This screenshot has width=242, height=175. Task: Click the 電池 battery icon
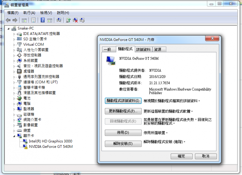coord(19,98)
